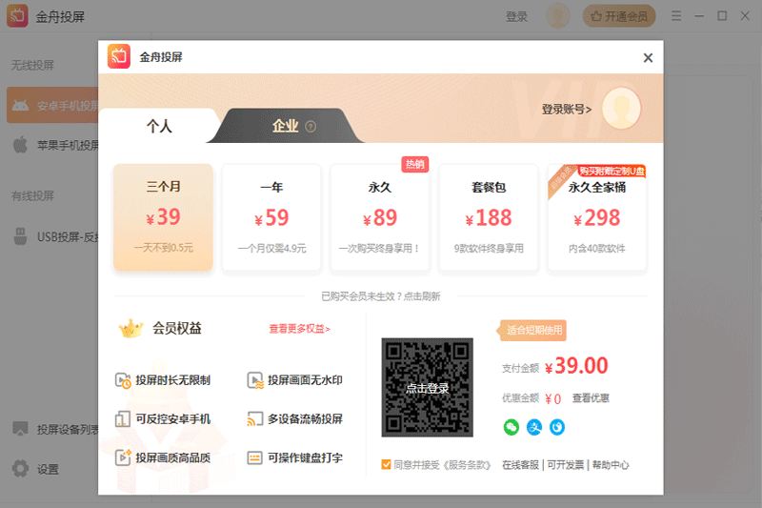
Task: Switch to the 个人 tab
Action: coord(159,126)
